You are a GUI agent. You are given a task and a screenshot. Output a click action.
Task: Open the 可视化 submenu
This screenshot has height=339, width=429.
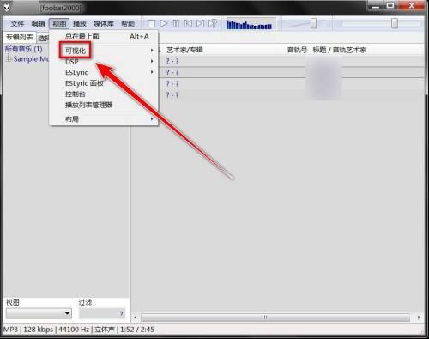[x=104, y=51]
